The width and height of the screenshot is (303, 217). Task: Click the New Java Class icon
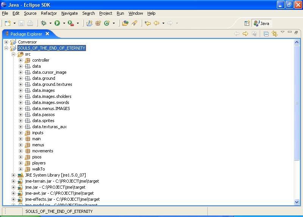(107, 23)
